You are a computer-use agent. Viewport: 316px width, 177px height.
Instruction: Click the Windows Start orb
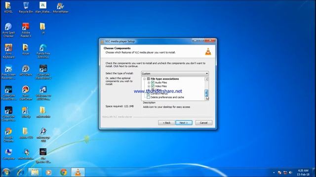pos(6,173)
